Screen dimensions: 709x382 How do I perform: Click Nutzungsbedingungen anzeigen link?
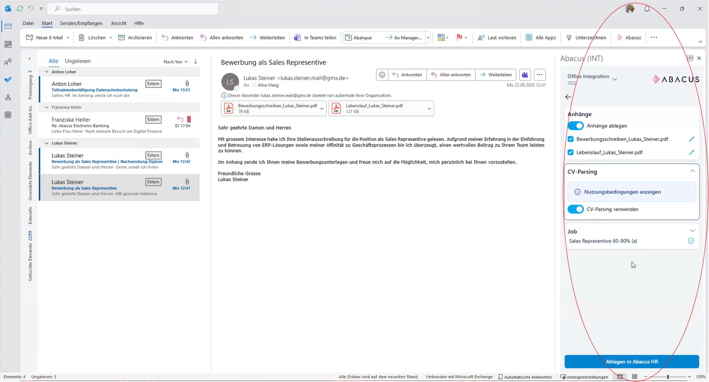[x=622, y=192]
